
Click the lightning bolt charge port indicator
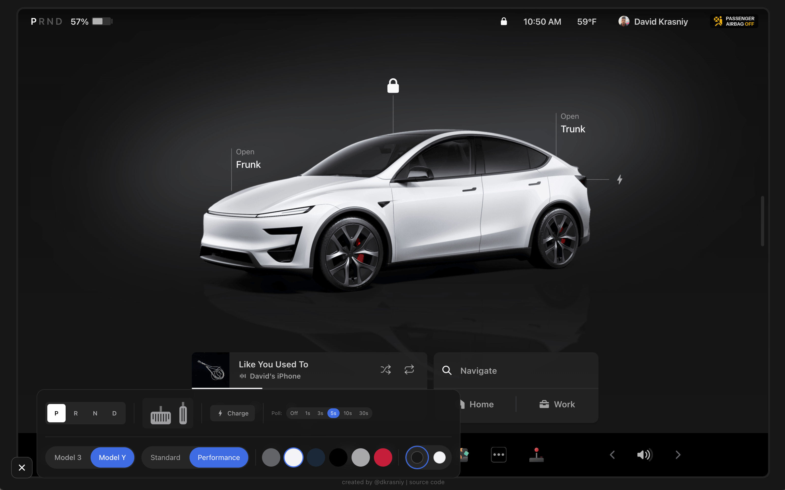(619, 179)
